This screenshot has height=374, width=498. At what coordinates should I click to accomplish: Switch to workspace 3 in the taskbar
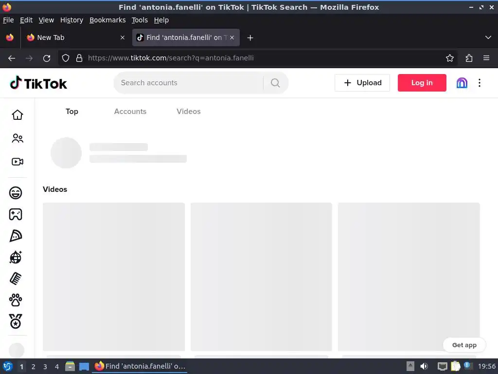point(45,367)
